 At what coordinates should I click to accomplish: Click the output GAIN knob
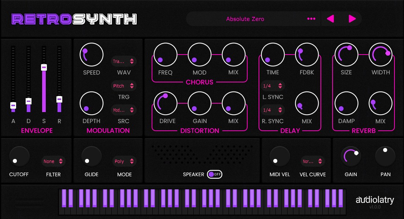tap(351, 156)
